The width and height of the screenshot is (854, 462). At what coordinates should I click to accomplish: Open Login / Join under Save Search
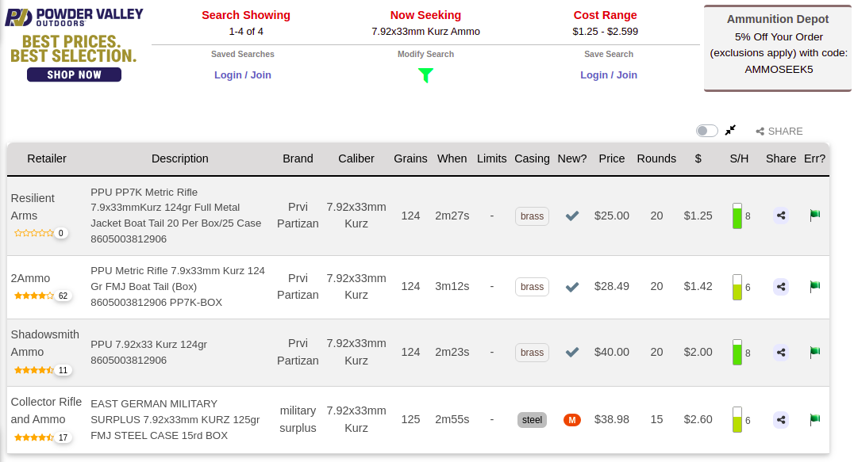[609, 75]
